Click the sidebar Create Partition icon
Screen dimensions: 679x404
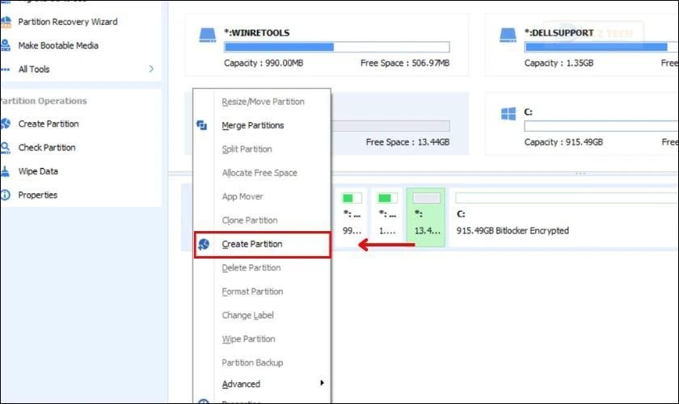(5, 124)
